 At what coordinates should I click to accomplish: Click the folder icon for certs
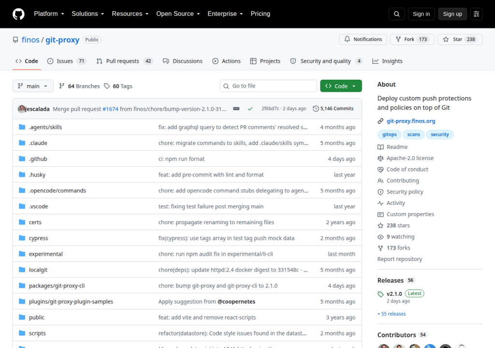tap(22, 222)
